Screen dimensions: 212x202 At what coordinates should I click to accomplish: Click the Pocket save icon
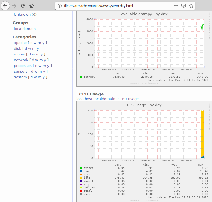coord(184,6)
